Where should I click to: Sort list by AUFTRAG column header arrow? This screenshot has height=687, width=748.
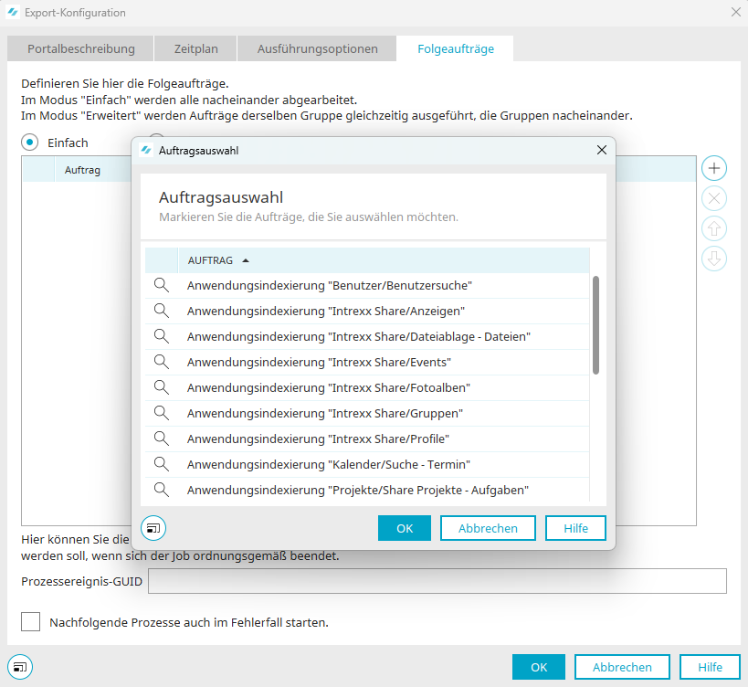(x=246, y=260)
